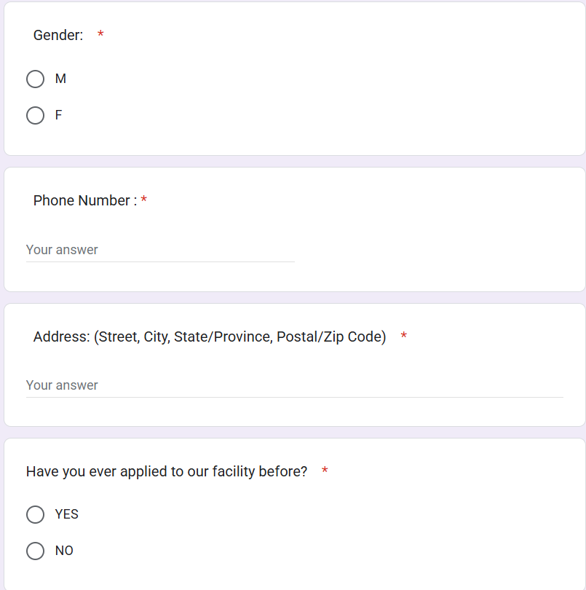Click the Address answer field

[x=218, y=385]
